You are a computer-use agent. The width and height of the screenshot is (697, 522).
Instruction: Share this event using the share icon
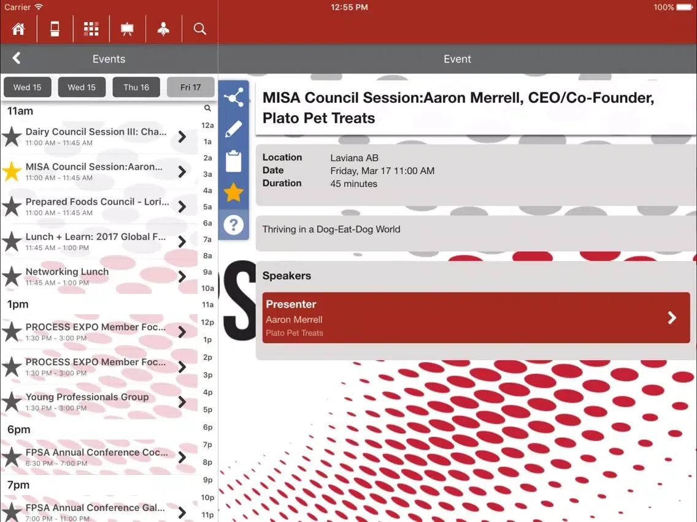pos(233,97)
